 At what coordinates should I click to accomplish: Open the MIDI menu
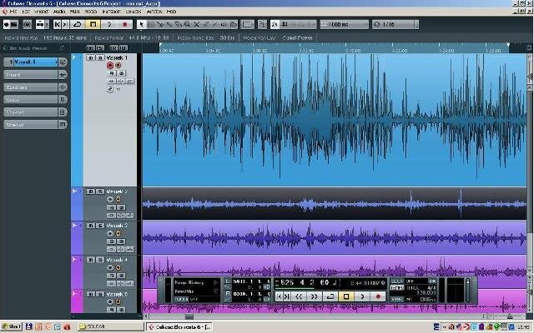(x=74, y=12)
